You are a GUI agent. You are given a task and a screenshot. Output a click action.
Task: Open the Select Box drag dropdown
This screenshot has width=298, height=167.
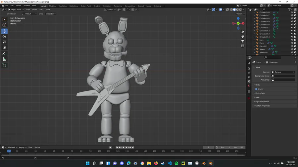click(51, 14)
